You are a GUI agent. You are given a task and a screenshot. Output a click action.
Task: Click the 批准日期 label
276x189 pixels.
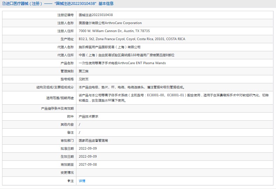[67, 149]
